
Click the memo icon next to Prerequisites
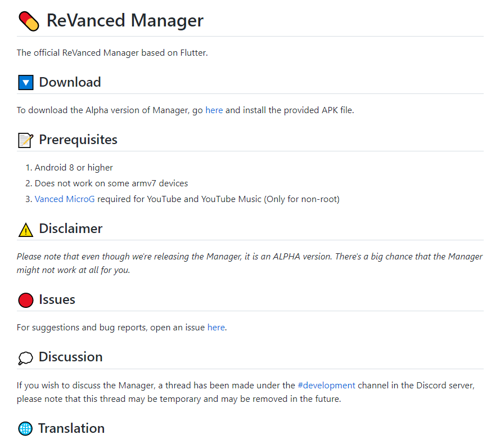[26, 140]
